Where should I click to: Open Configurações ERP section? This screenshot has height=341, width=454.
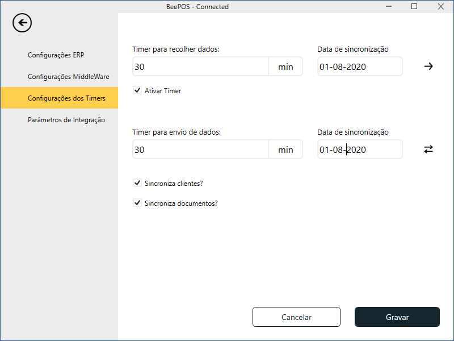(x=56, y=55)
